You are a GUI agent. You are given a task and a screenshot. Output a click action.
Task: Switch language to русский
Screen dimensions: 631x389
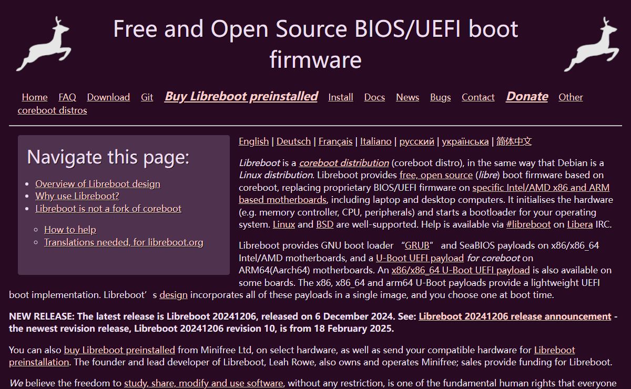coord(417,141)
